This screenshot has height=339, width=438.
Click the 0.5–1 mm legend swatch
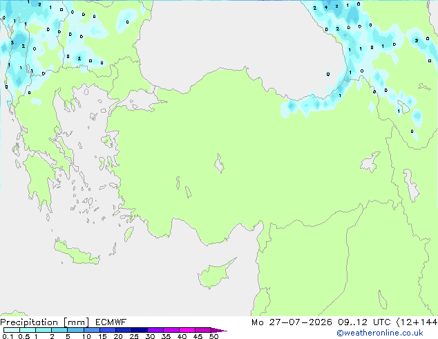tap(28, 330)
